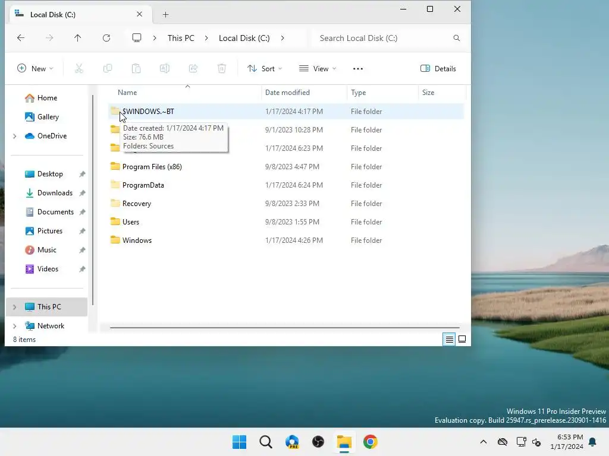Click the navigation pane vertical scrollbar
609x456 pixels.
(92, 199)
